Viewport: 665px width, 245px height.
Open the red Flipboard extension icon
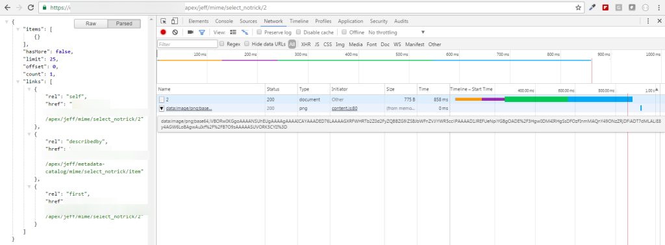(606, 8)
